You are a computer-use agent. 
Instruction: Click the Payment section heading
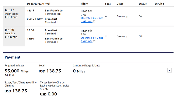click(12, 57)
